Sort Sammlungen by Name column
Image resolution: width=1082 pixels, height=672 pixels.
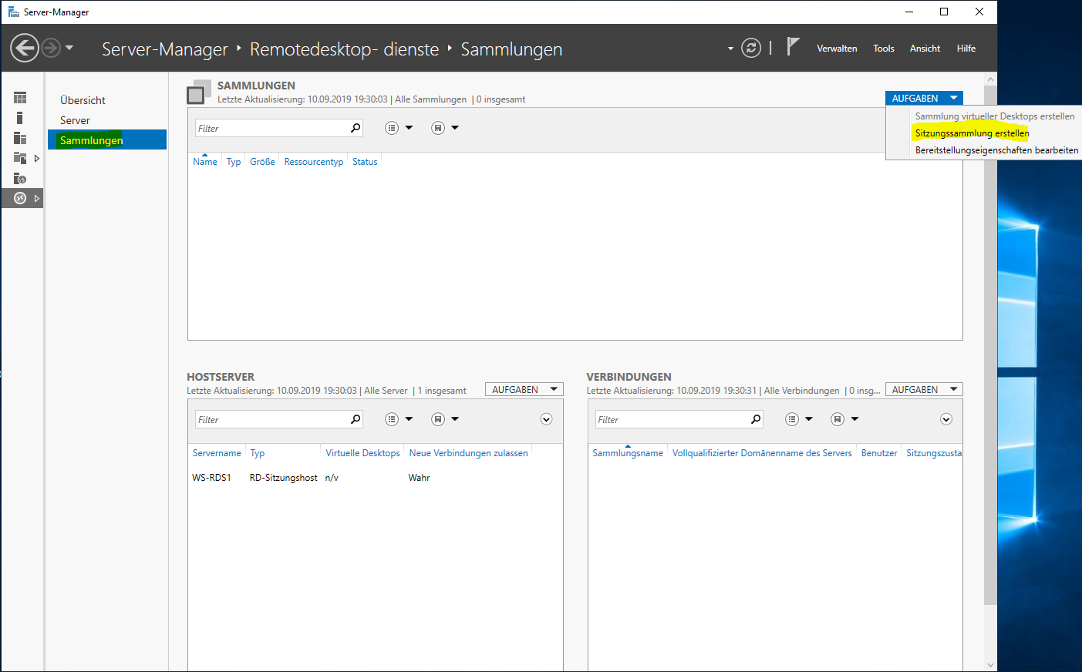coord(205,161)
